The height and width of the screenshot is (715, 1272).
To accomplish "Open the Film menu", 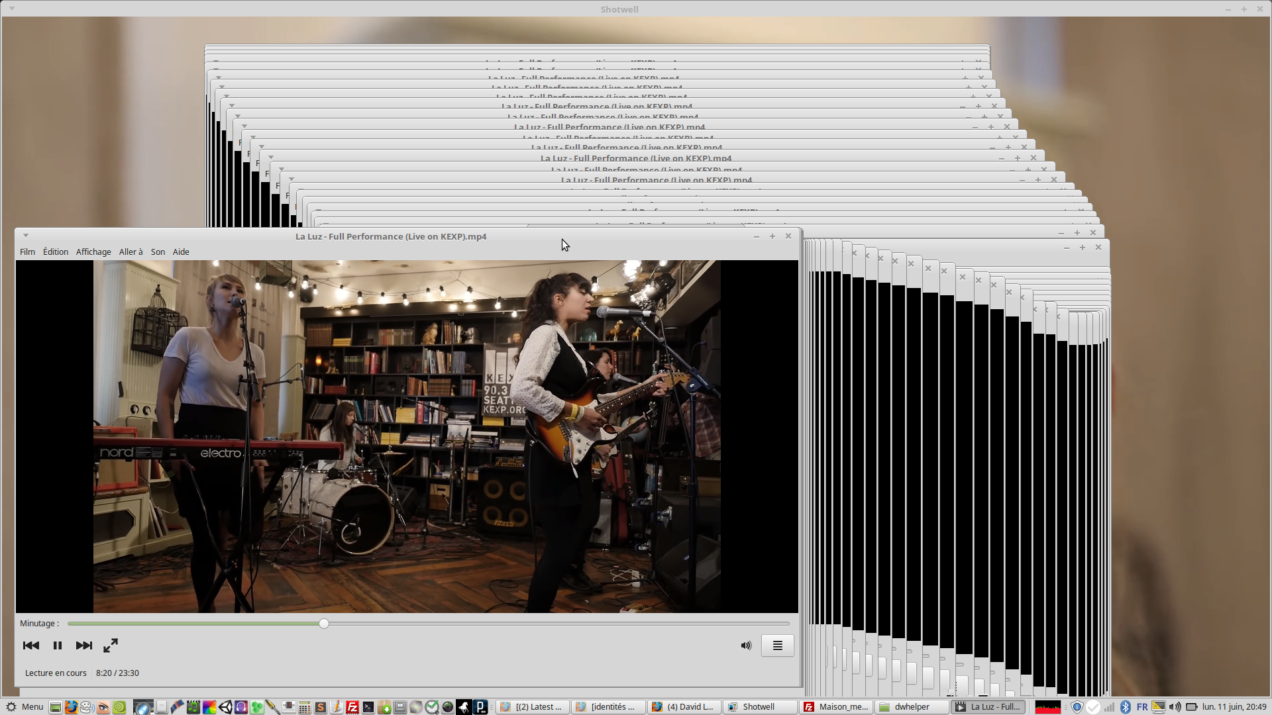I will click(27, 252).
